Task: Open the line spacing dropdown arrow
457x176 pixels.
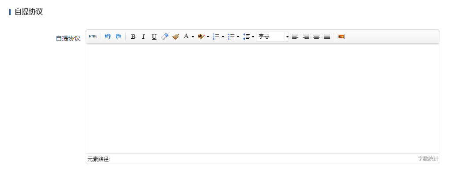Action: [253, 37]
